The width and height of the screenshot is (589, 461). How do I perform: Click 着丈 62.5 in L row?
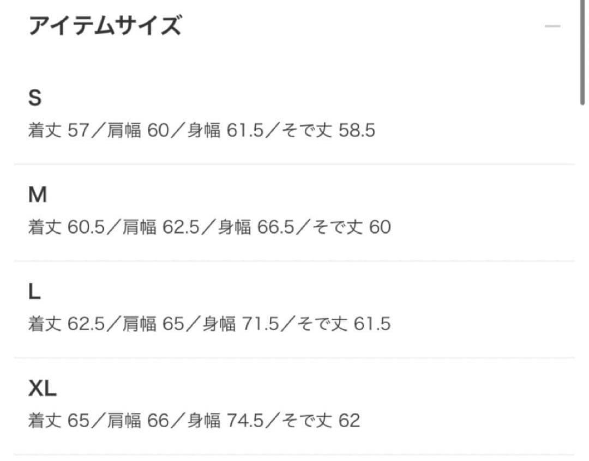[x=66, y=325]
